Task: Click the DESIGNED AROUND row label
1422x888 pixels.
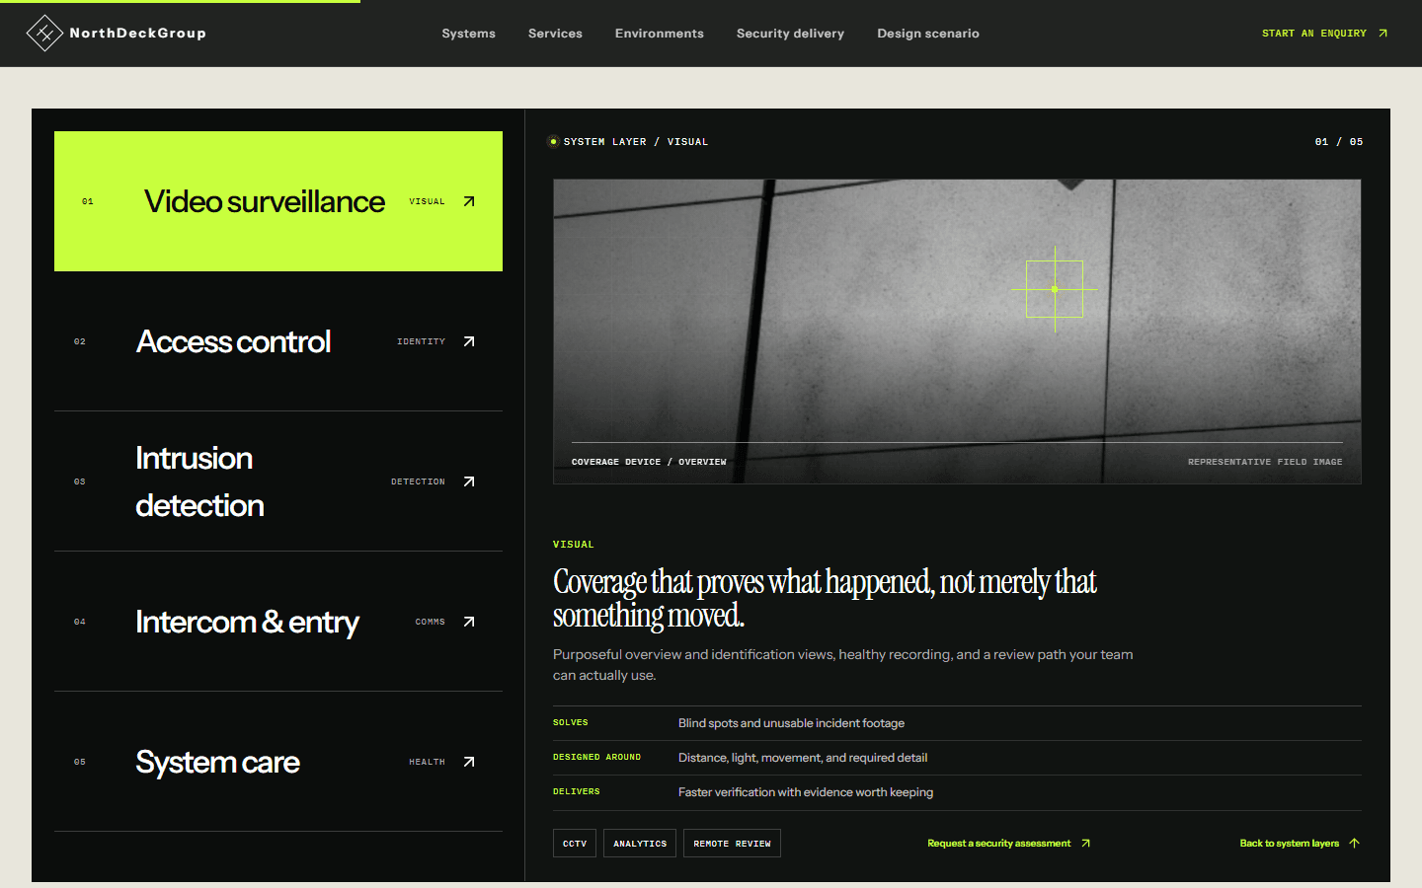Action: tap(596, 758)
